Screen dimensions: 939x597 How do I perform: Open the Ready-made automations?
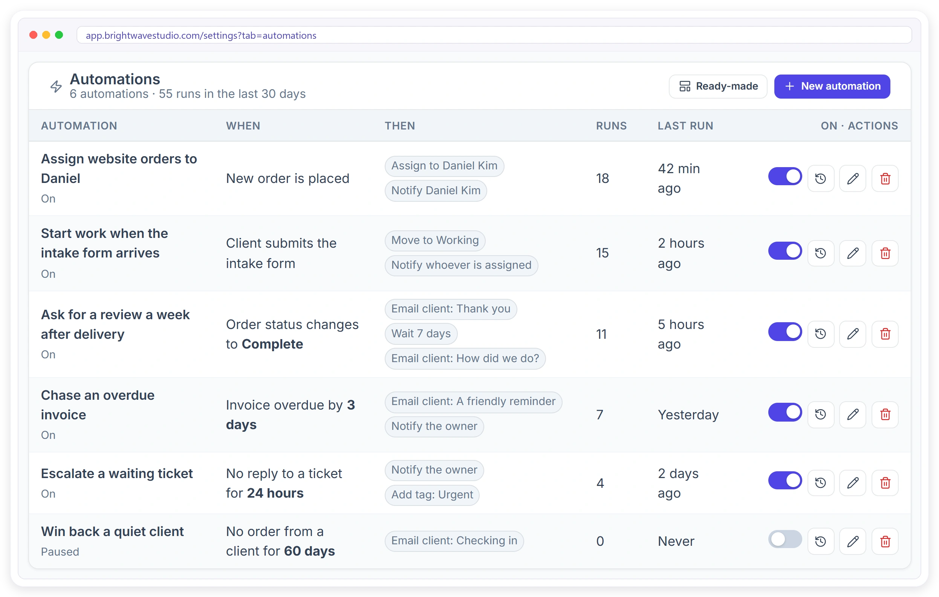717,86
